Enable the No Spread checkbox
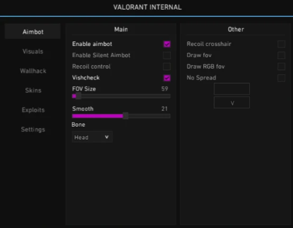Image resolution: width=293 pixels, height=228 pixels. point(281,78)
